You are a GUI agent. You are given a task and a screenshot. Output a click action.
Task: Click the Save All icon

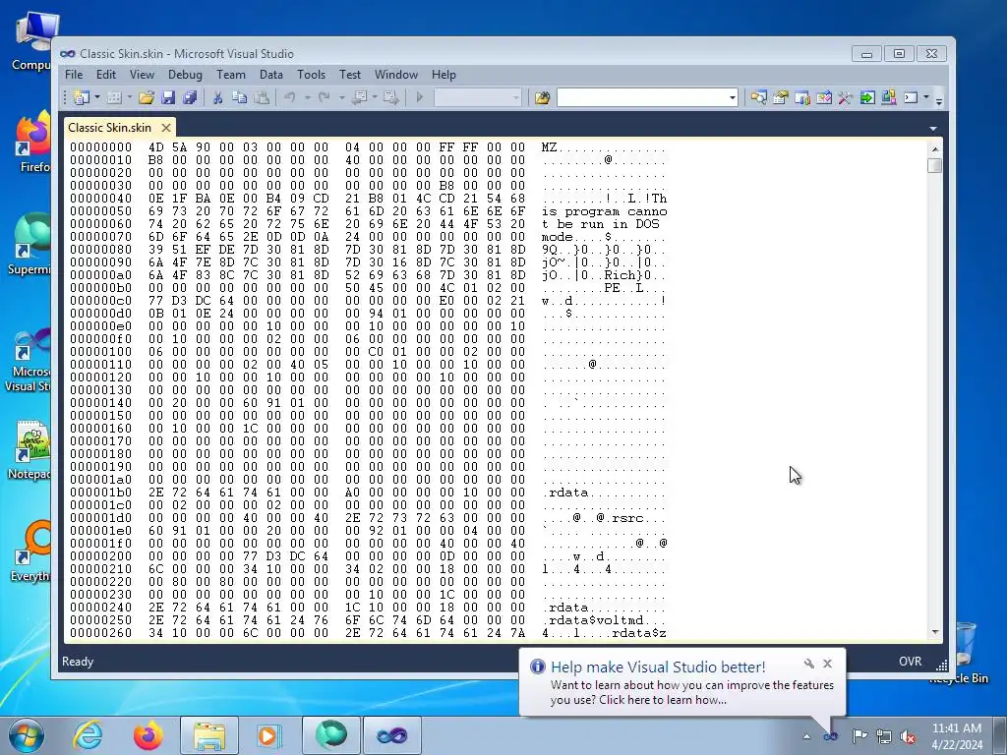click(x=190, y=97)
